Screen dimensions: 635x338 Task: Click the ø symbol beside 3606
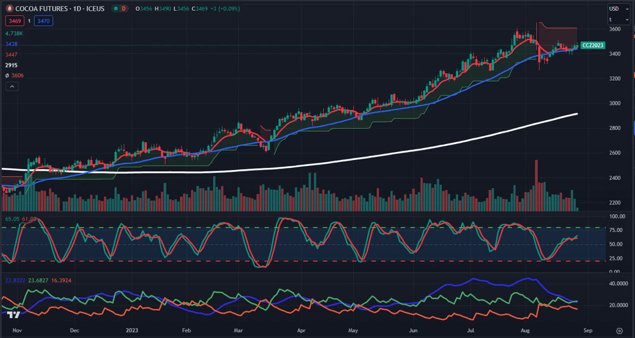point(8,75)
